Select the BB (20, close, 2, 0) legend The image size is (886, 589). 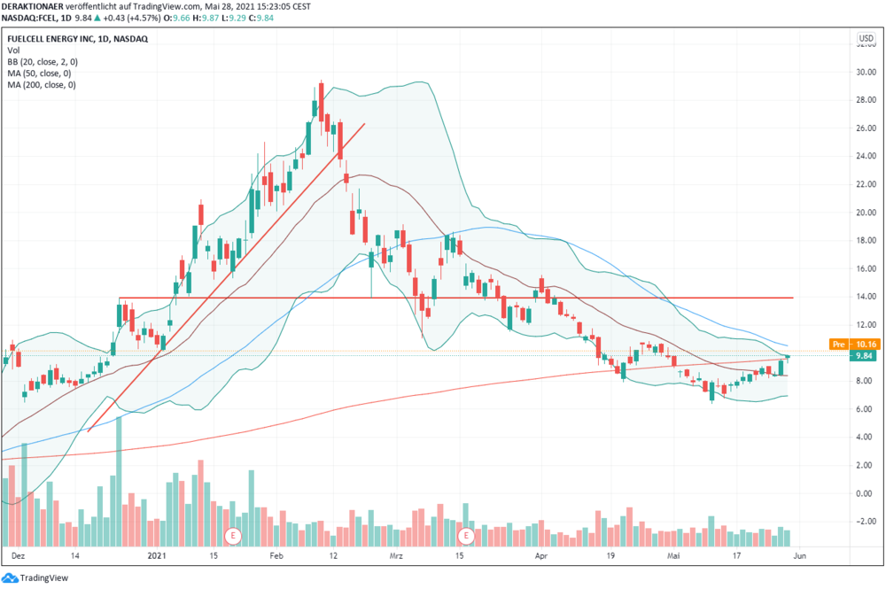pyautogui.click(x=43, y=61)
